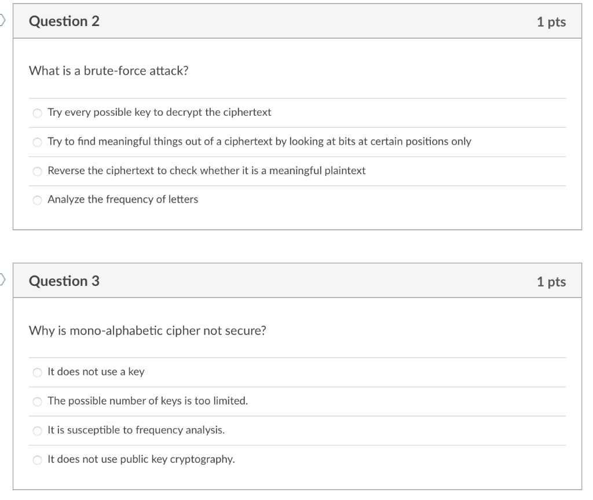
Task: Select 'possible number of keys is too limited'
Action: click(37, 402)
